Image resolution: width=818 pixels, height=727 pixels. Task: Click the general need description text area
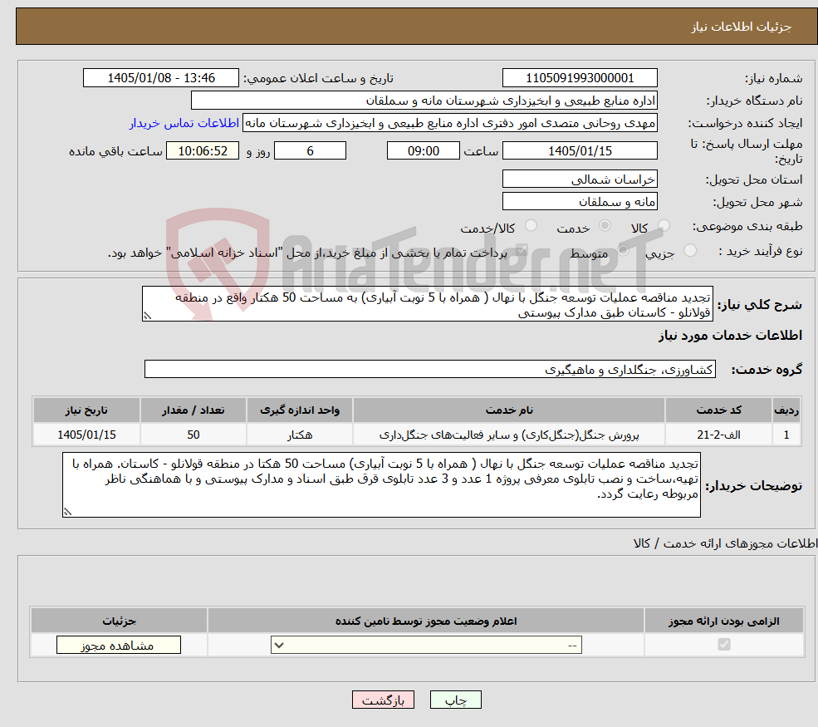tap(427, 304)
